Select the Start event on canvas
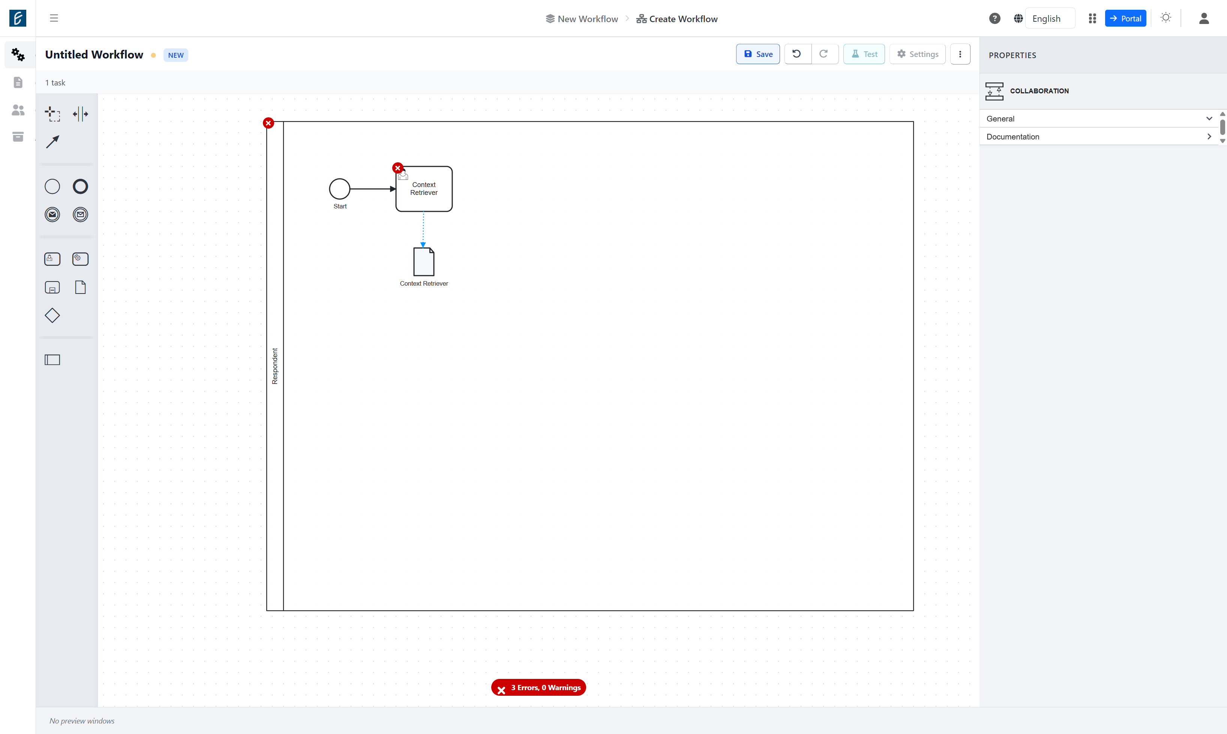Screen dimensions: 1227x734 coord(340,189)
